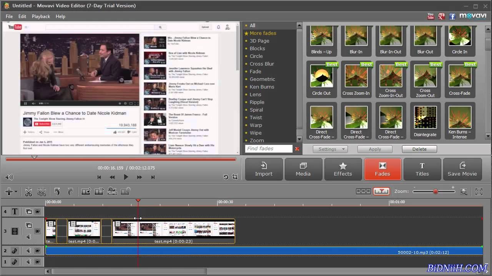Undo the last action

click(57, 192)
